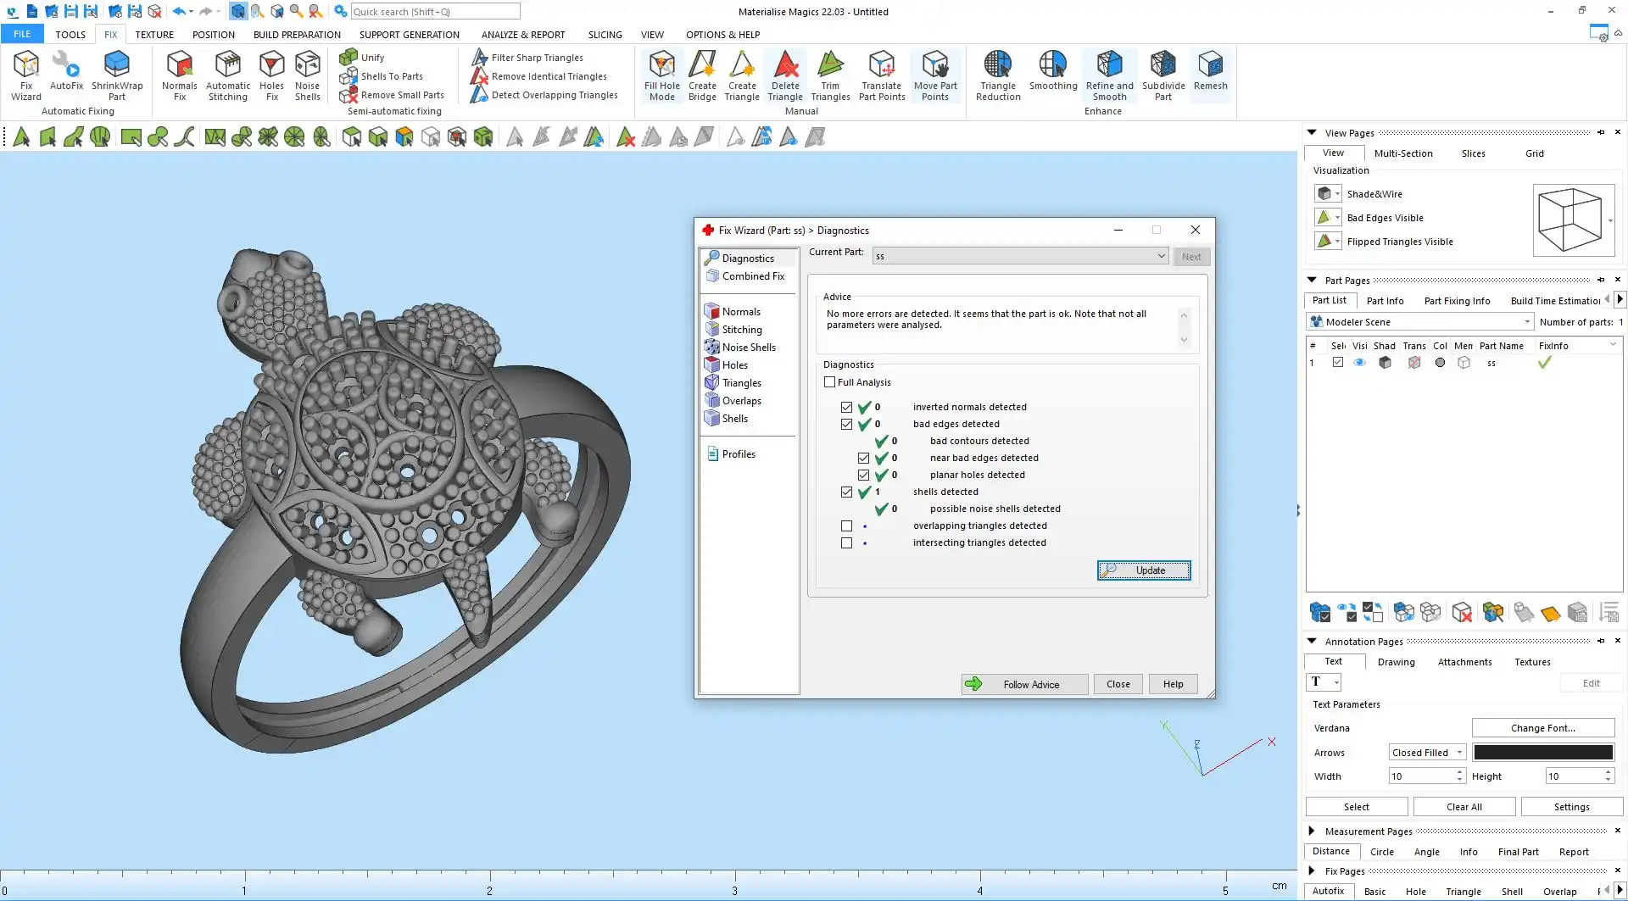
Task: Enable the Full Analysis checkbox
Action: pyautogui.click(x=830, y=382)
